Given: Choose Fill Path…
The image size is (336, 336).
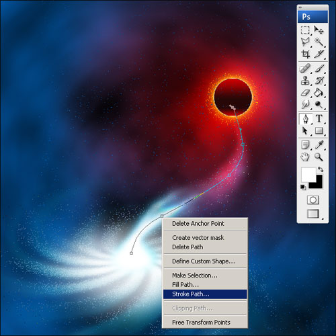Looking at the screenshot, I should click(x=185, y=285).
